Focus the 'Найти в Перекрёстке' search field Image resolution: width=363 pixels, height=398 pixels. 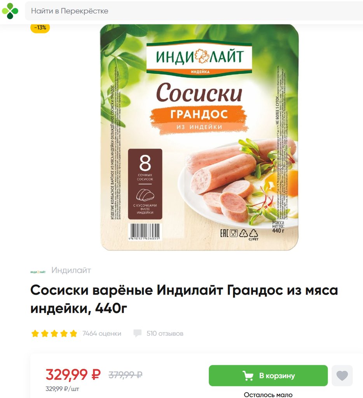[194, 11]
